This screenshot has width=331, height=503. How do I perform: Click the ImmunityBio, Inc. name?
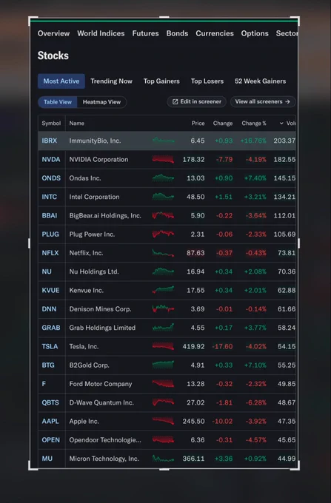95,141
